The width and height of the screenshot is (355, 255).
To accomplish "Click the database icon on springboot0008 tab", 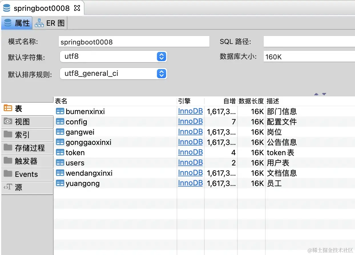I will (x=6, y=8).
